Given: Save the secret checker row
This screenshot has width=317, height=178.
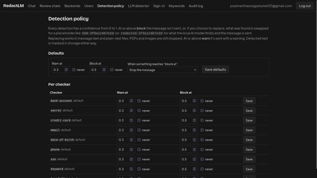Looking at the screenshot, I should tap(249, 110).
